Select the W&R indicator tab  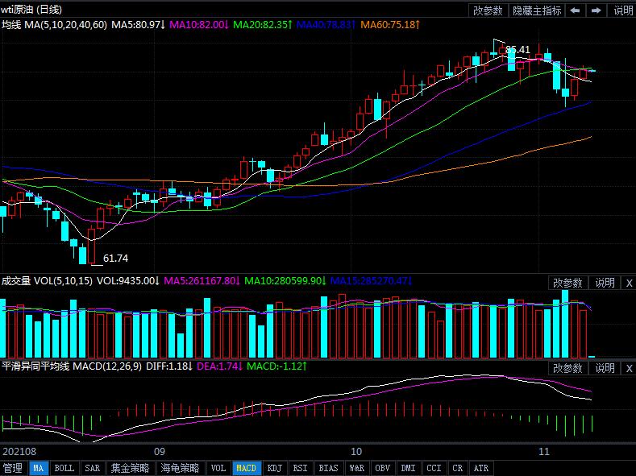pos(356,468)
